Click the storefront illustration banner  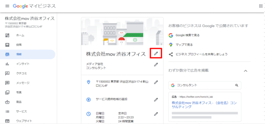122,31
